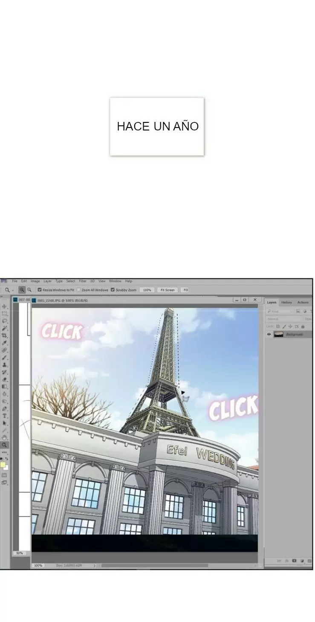Switch to the History panel tab
Viewport: 315px width, 622px height.
click(x=286, y=302)
